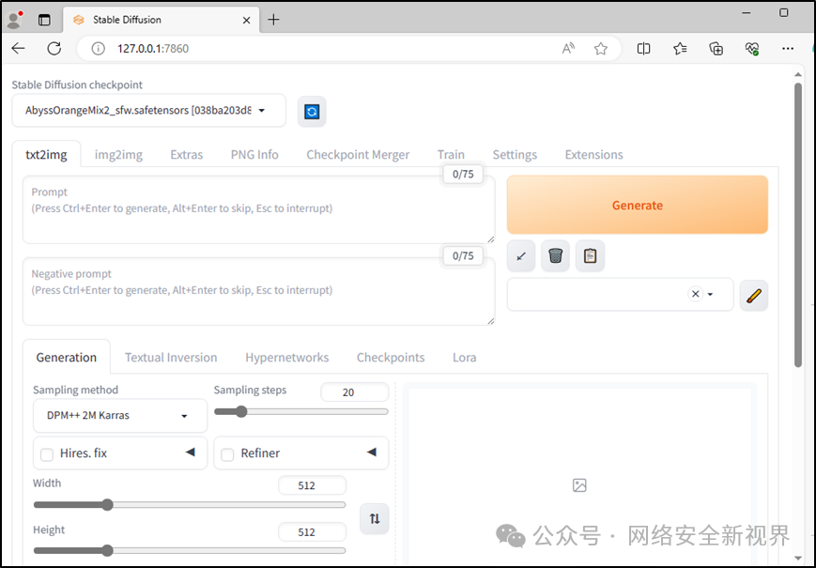Viewport: 816px width, 568px height.
Task: Enable the Refiner checkbox
Action: pyautogui.click(x=227, y=454)
